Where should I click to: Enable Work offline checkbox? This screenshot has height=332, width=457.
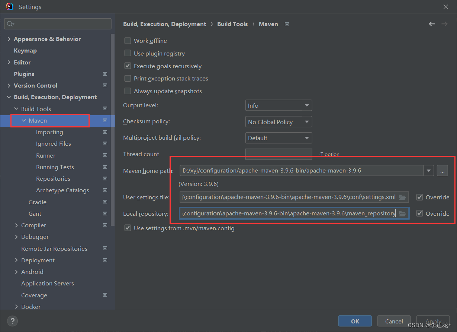pyautogui.click(x=128, y=41)
